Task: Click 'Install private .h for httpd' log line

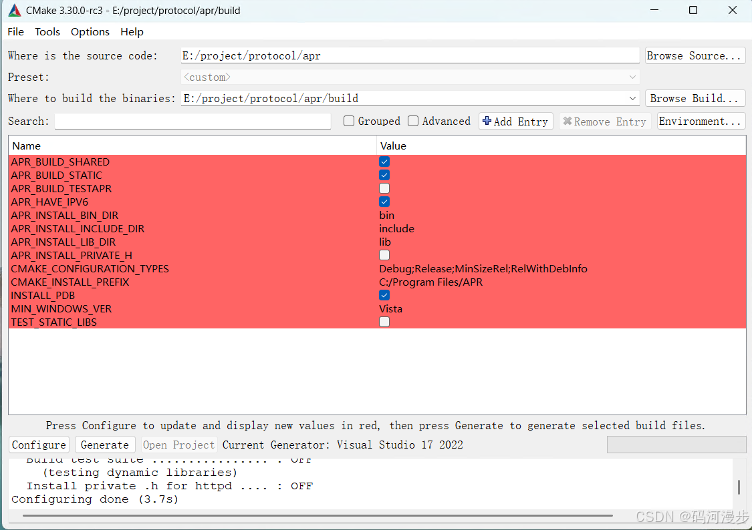Action: pyautogui.click(x=170, y=486)
